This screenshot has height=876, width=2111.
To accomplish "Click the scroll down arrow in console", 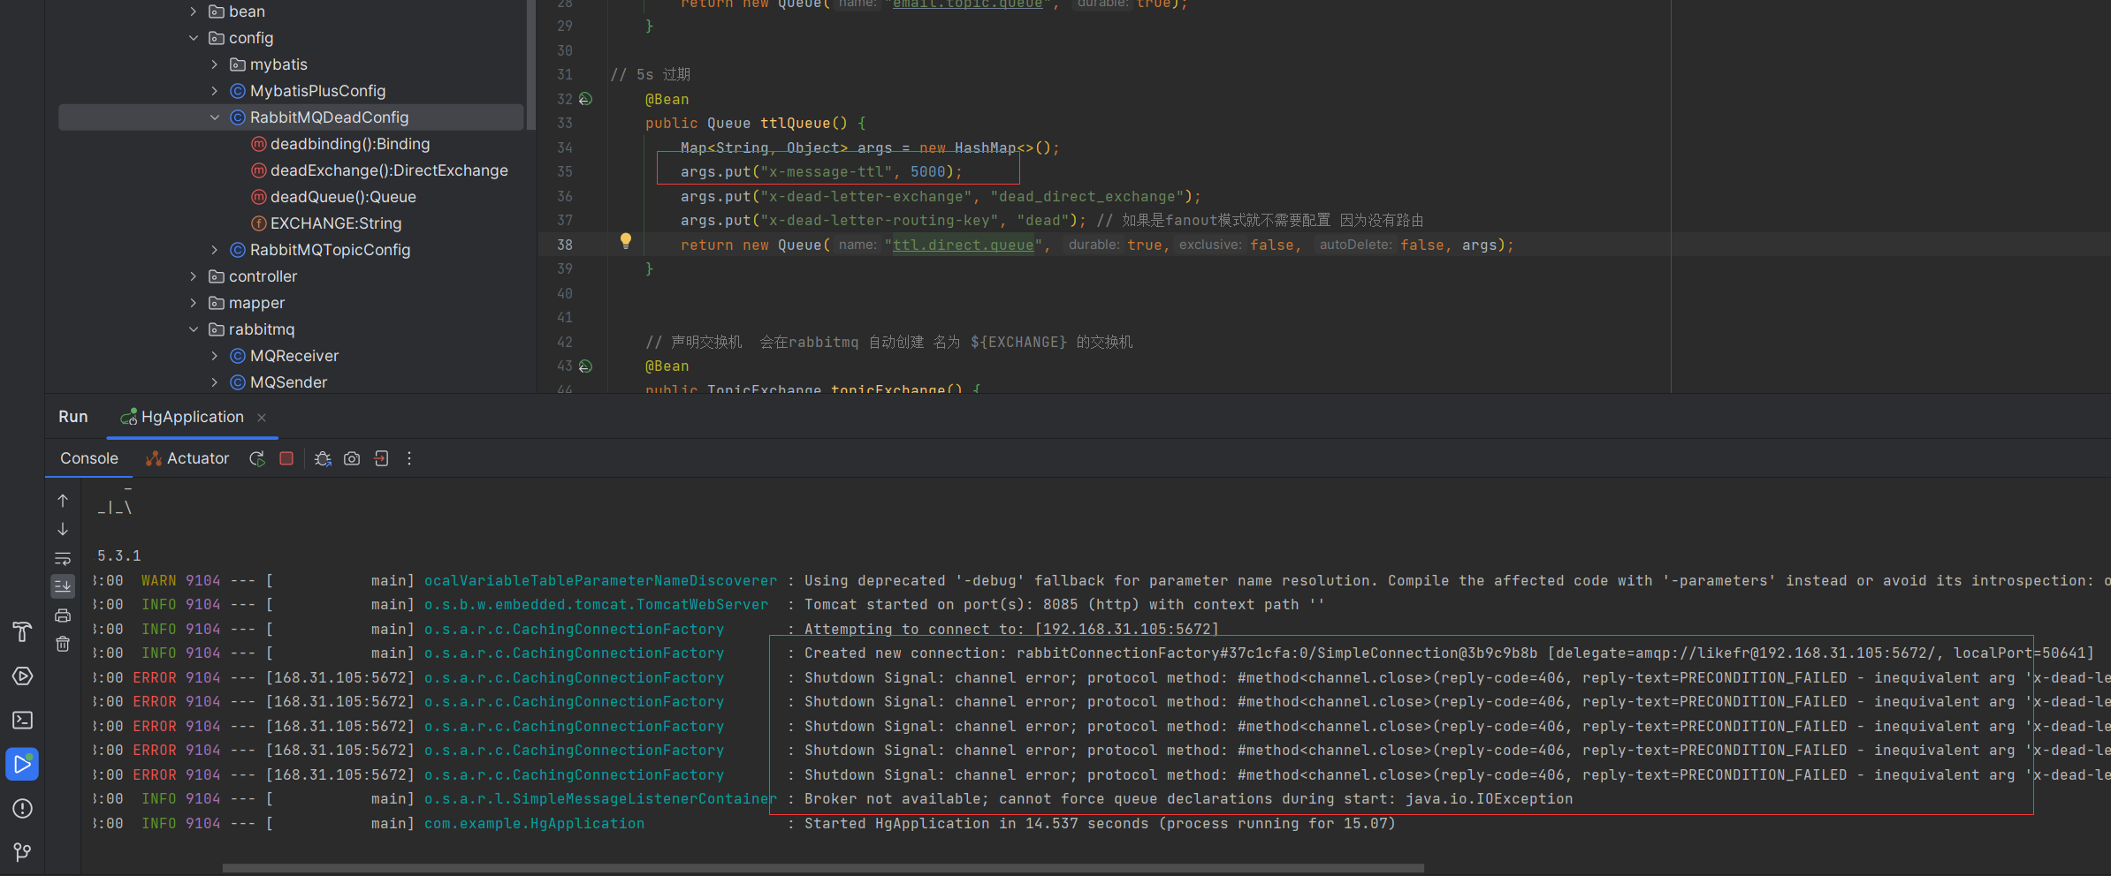I will click(x=63, y=529).
